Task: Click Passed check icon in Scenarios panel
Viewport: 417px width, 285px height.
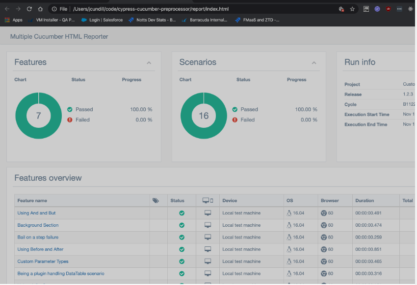Action: coord(235,109)
